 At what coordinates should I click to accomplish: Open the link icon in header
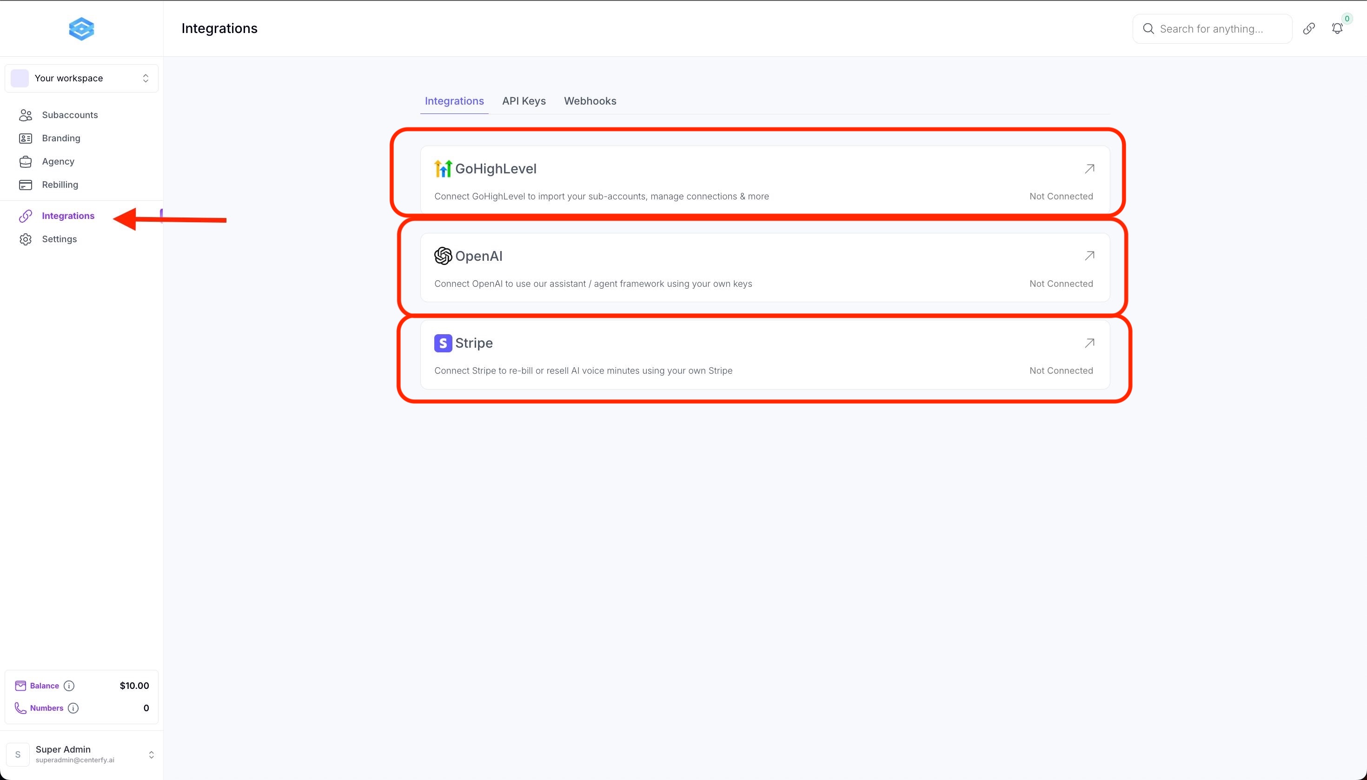click(x=1308, y=29)
